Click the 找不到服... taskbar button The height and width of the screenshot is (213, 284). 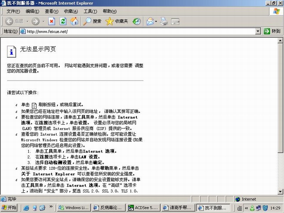click(213, 207)
